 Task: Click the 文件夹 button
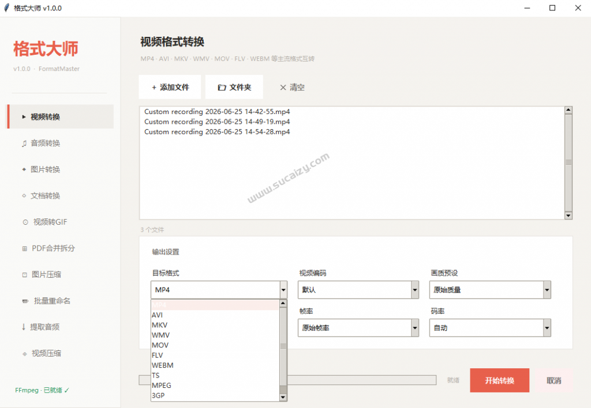(234, 87)
